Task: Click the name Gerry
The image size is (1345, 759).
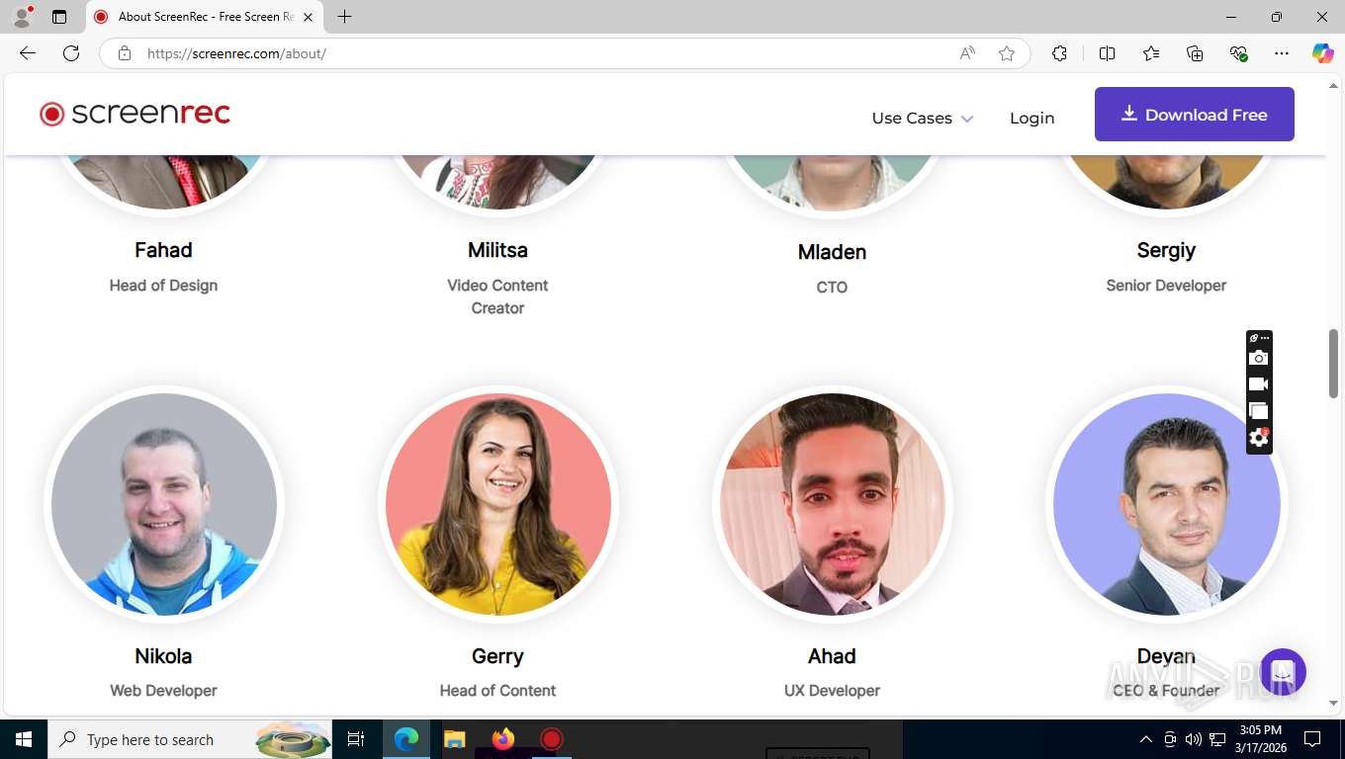Action: point(497,656)
